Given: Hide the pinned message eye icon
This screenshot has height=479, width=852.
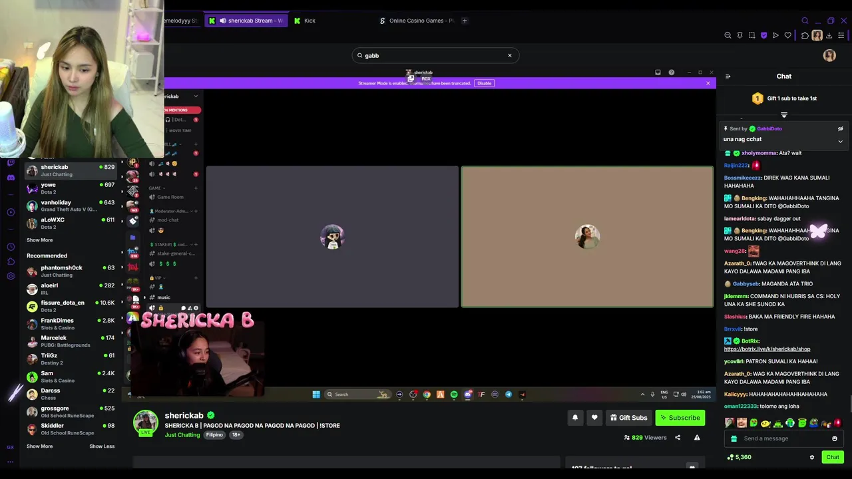Looking at the screenshot, I should click(x=840, y=129).
